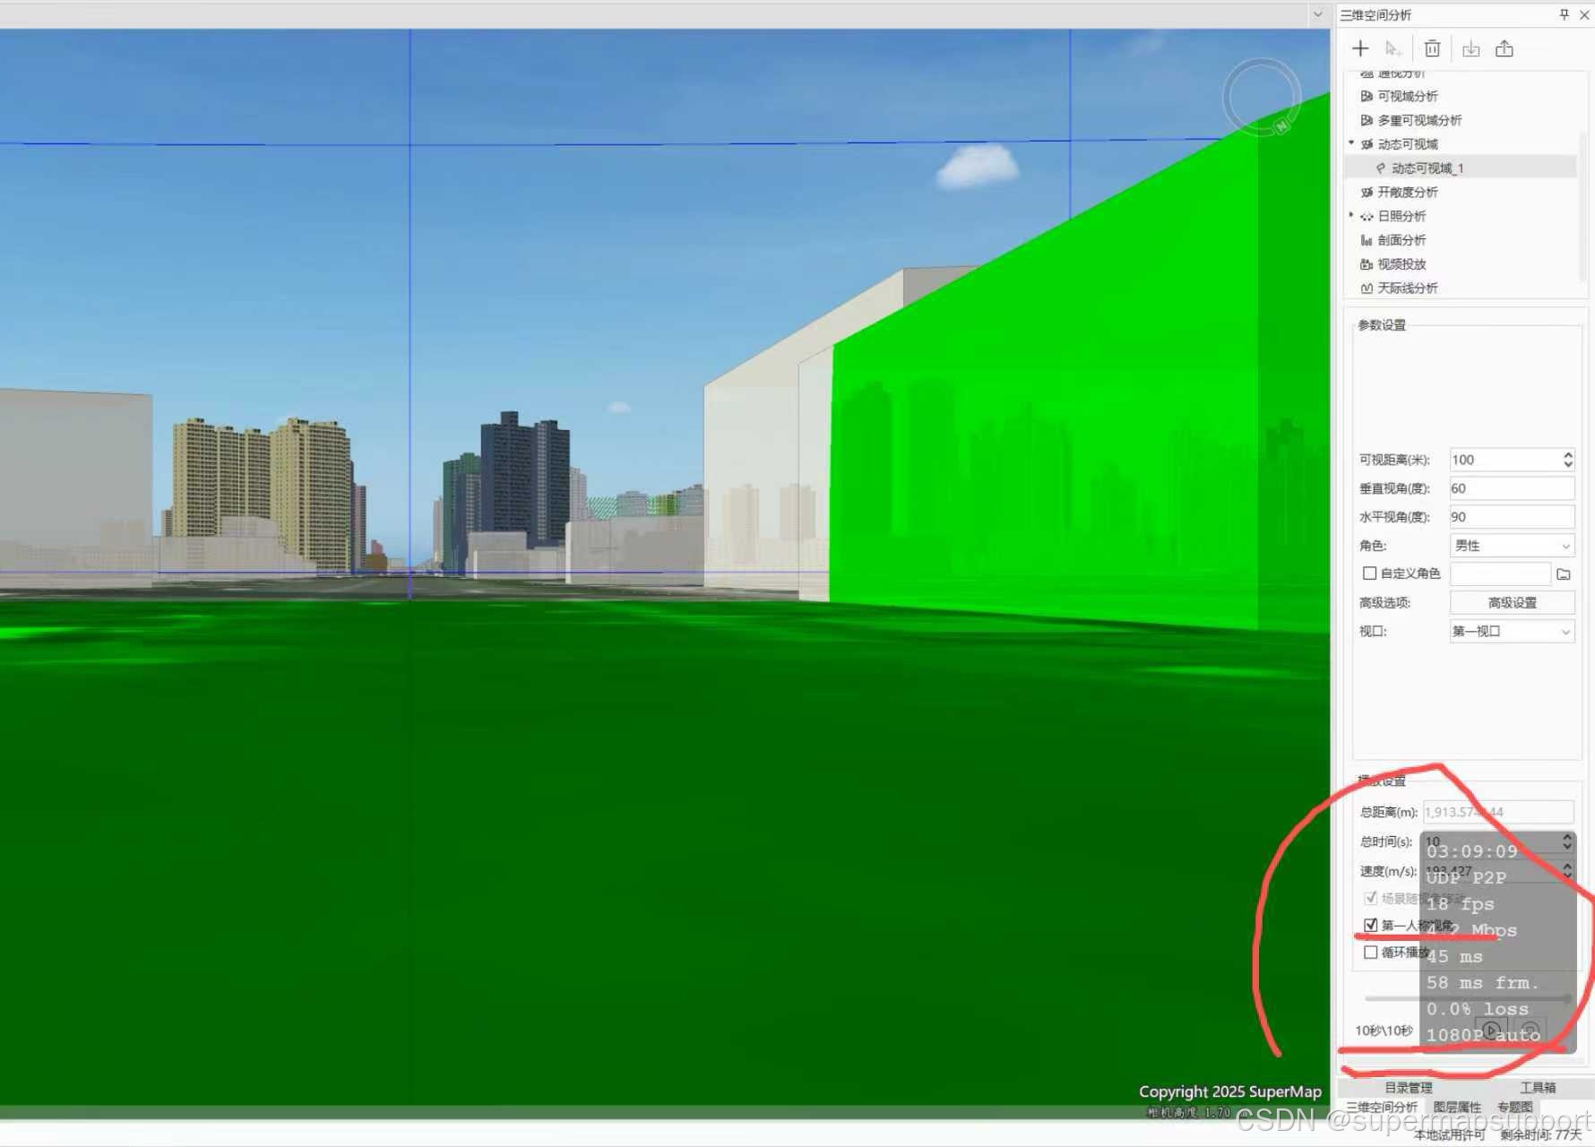Open the 高级设置 button
This screenshot has height=1147, width=1595.
click(x=1512, y=603)
